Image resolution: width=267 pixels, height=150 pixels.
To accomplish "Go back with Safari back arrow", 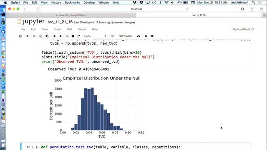I will click(x=24, y=9).
